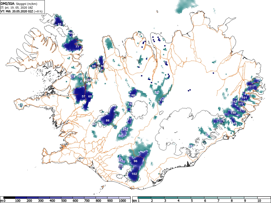The height and width of the screenshot is (203, 271).
Task: Click the medium teal 5–6 km legend swatch
Action: coord(198,197)
